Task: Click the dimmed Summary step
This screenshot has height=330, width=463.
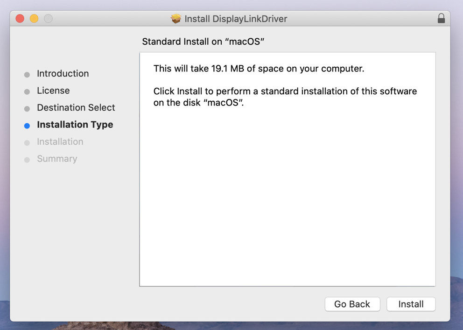Action: [x=57, y=159]
